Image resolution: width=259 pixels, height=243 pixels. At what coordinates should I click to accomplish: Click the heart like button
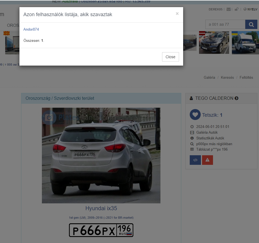(x=195, y=115)
